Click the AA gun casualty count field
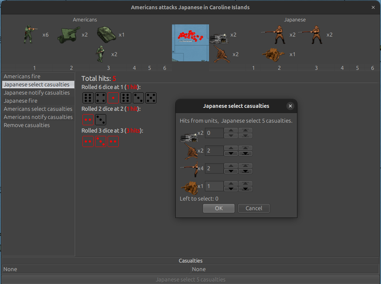The image size is (381, 284). point(214,151)
